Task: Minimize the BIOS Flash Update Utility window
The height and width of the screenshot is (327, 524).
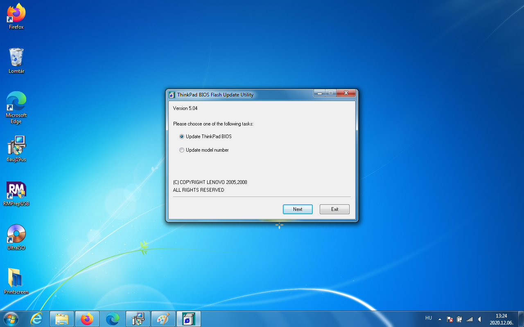Action: (319, 93)
